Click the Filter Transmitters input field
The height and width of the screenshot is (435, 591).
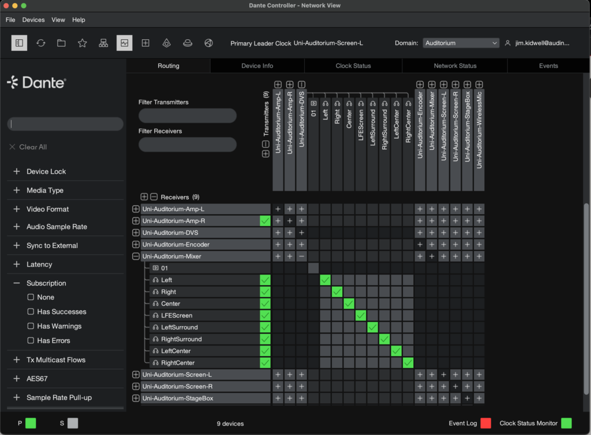tap(187, 116)
